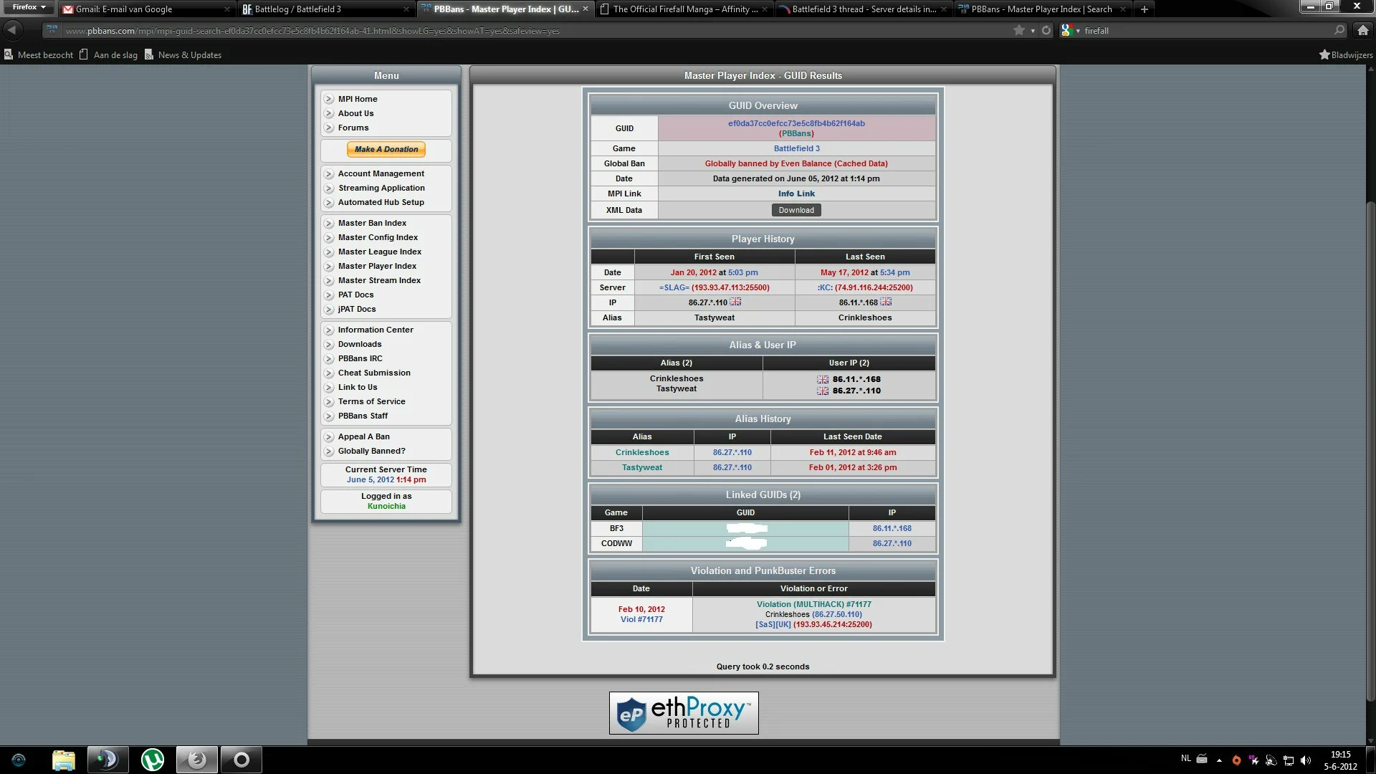The image size is (1376, 774).
Task: Click arrow bullet beside Appeal A Ban
Action: click(329, 436)
